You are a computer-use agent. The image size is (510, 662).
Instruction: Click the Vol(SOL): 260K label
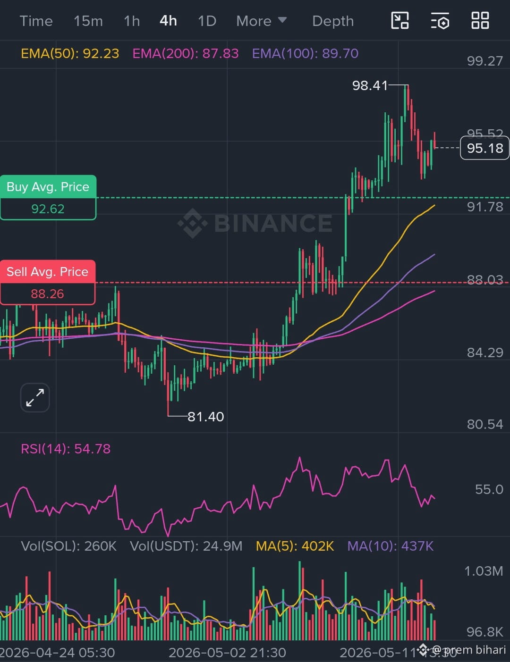coord(69,546)
